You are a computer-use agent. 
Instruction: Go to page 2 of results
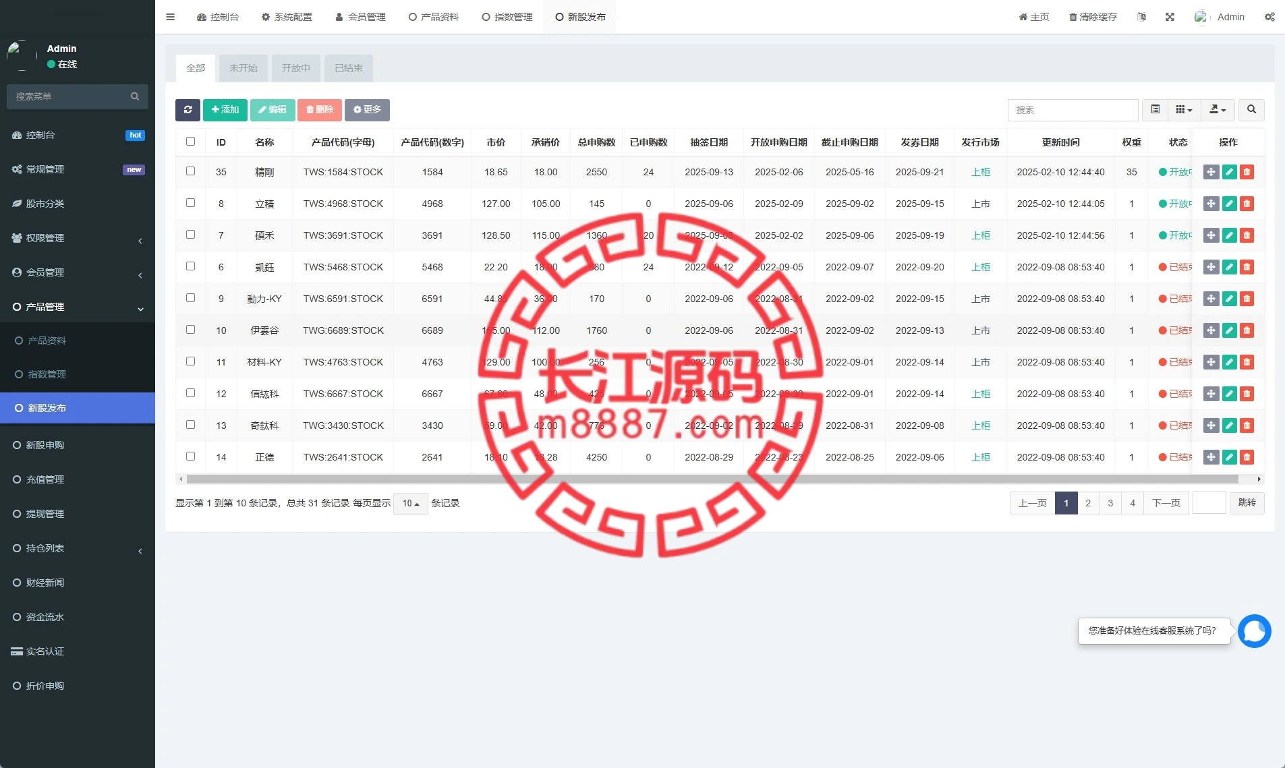coord(1087,503)
